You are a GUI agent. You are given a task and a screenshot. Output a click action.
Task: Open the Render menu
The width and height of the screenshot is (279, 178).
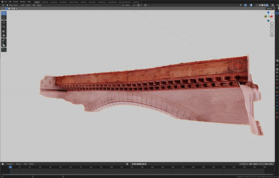pos(16,2)
